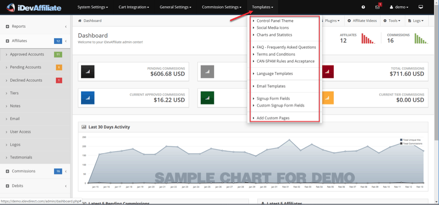Click the blue Current Approved Commissions icon
439x205 pixels.
click(x=88, y=98)
